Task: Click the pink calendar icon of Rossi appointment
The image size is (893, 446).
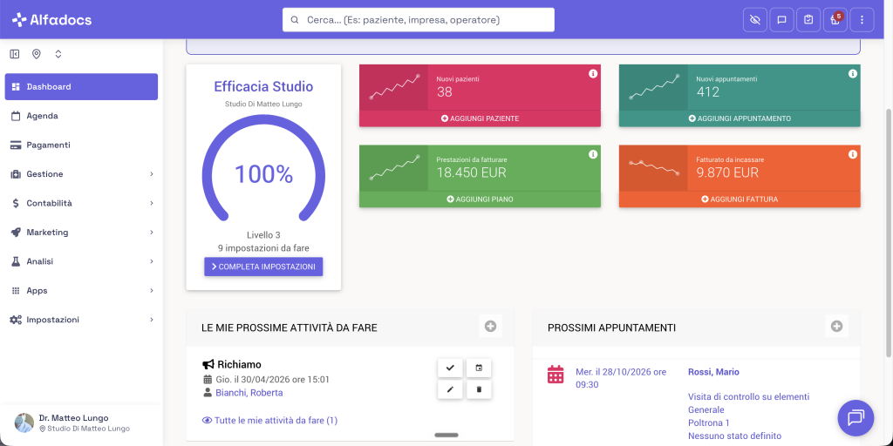Action: pos(556,375)
